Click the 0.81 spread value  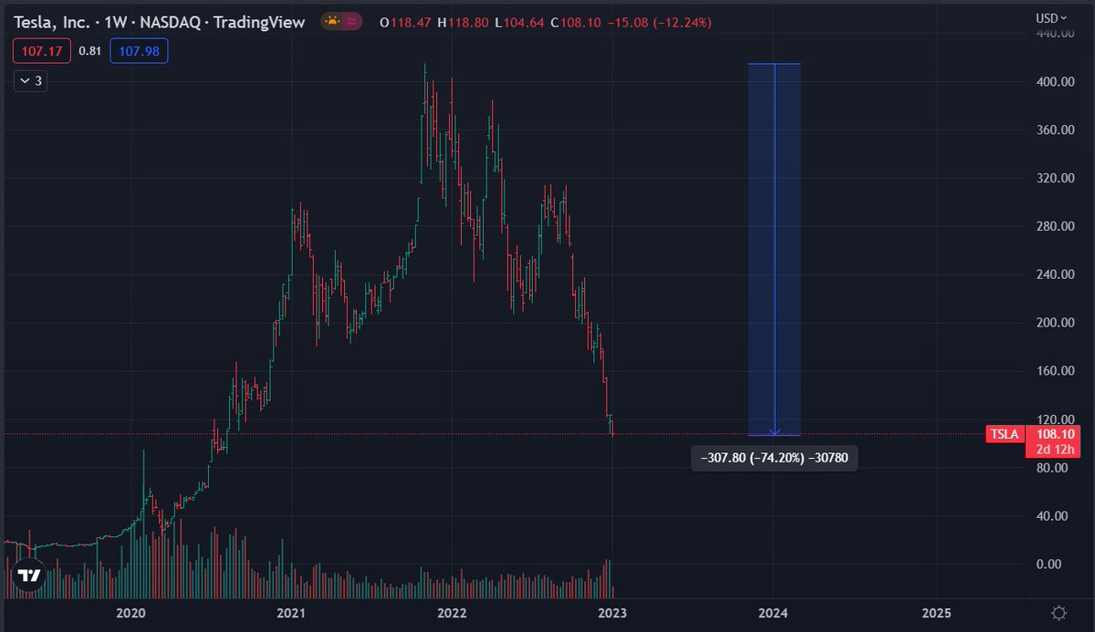click(x=89, y=51)
